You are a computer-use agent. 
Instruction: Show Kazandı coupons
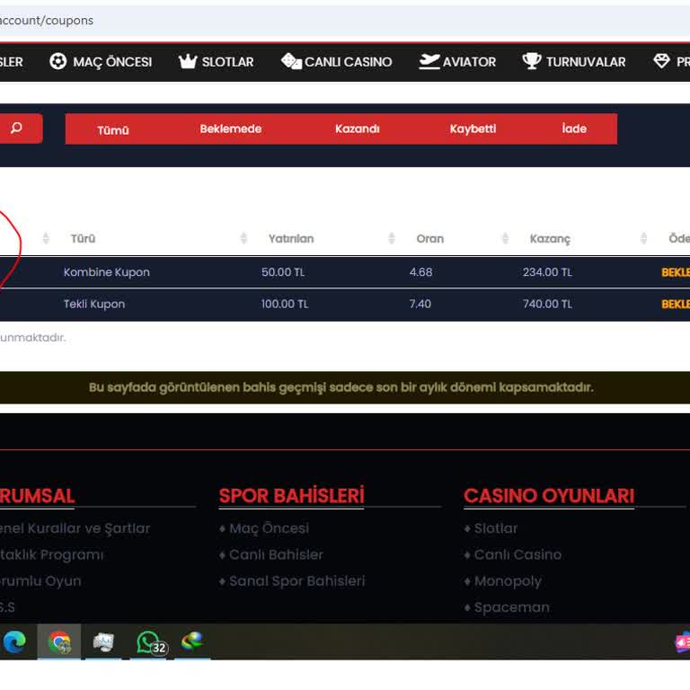(358, 129)
